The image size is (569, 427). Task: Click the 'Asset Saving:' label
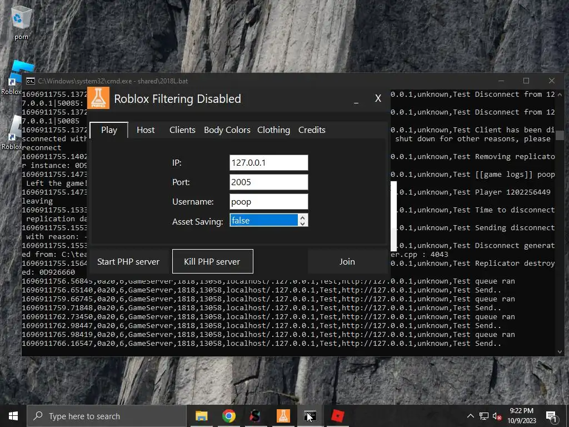pos(197,221)
